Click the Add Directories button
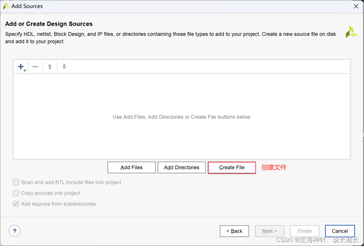The height and width of the screenshot is (246, 364). coord(182,168)
